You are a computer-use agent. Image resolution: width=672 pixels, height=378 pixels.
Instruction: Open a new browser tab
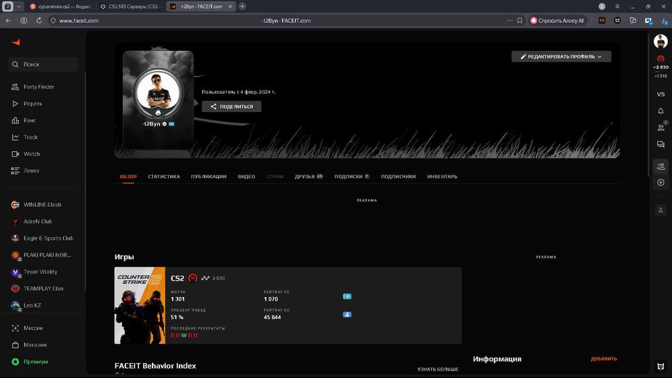pyautogui.click(x=242, y=7)
